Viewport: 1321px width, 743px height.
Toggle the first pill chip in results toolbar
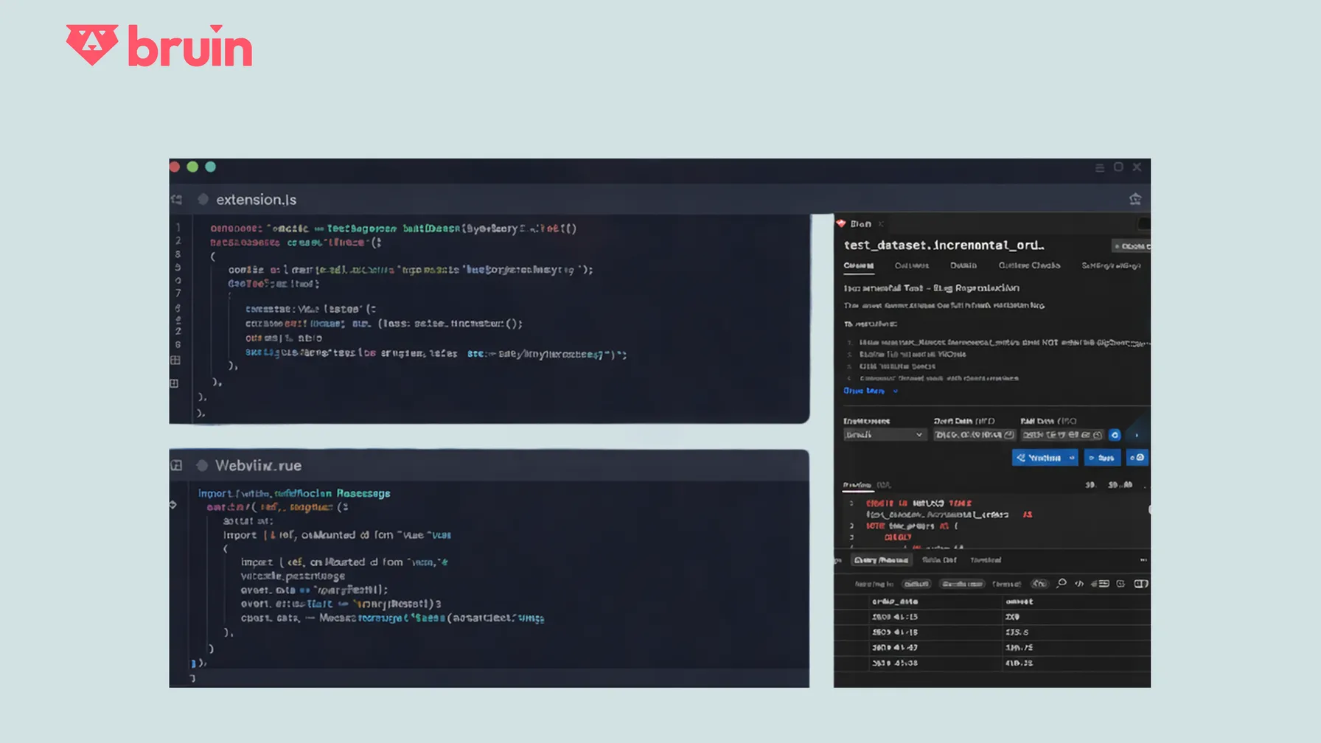pos(916,584)
